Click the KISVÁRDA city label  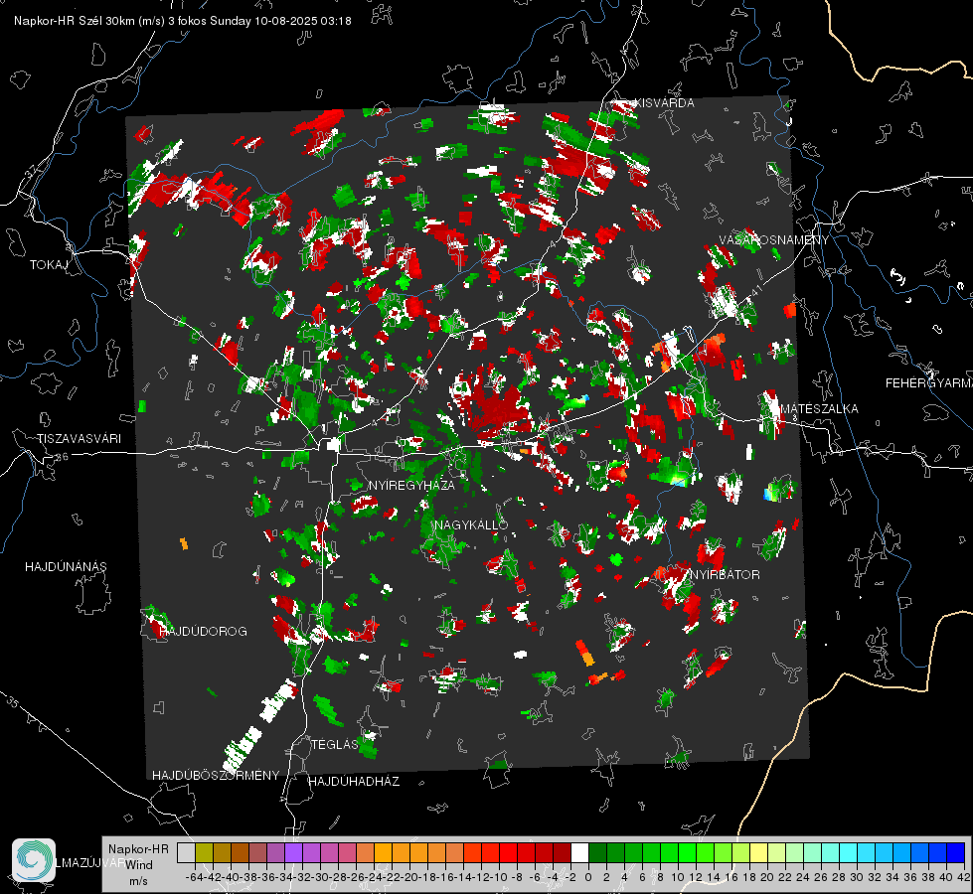[x=665, y=103]
